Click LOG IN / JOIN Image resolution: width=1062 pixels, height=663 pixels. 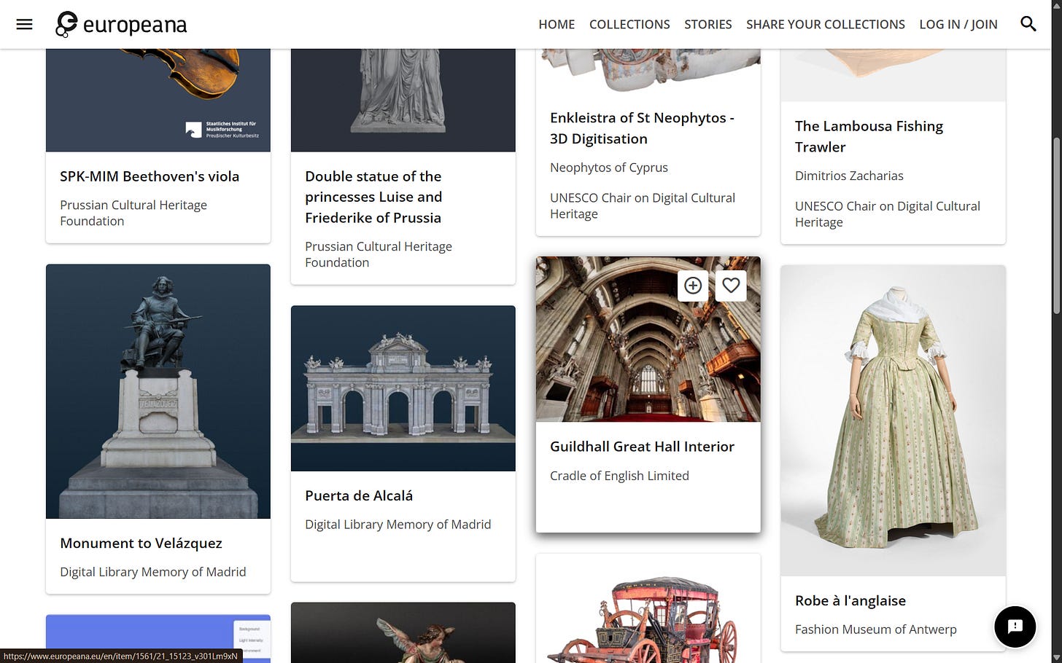pos(958,24)
